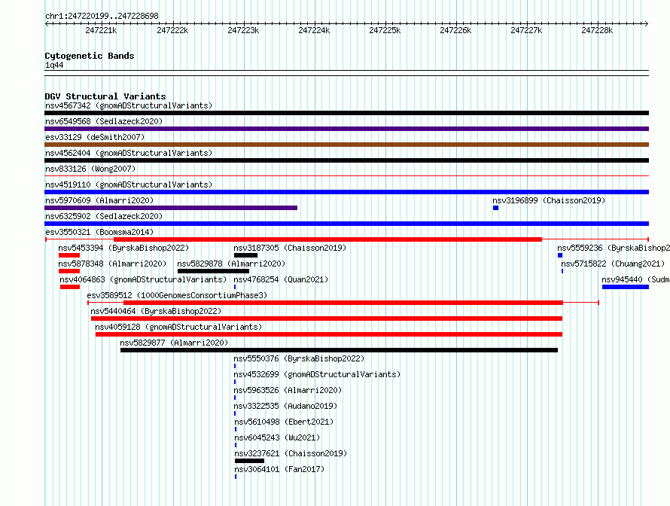The height and width of the screenshot is (506, 670).
Task: Click the brown esv33129 deSmith2007 bar
Action: click(x=346, y=145)
